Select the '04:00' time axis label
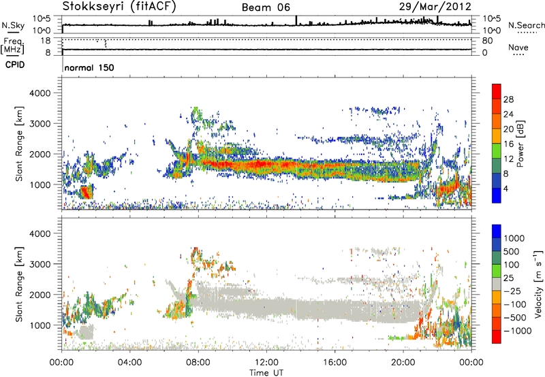 [129, 363]
